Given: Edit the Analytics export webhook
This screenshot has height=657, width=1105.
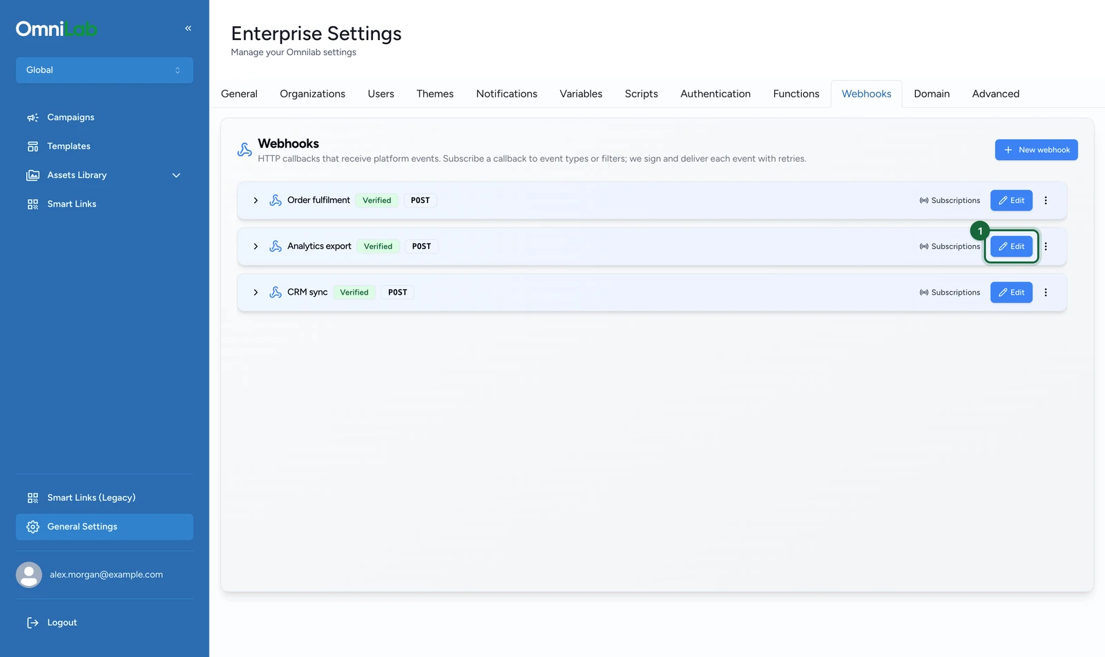Looking at the screenshot, I should (1012, 246).
